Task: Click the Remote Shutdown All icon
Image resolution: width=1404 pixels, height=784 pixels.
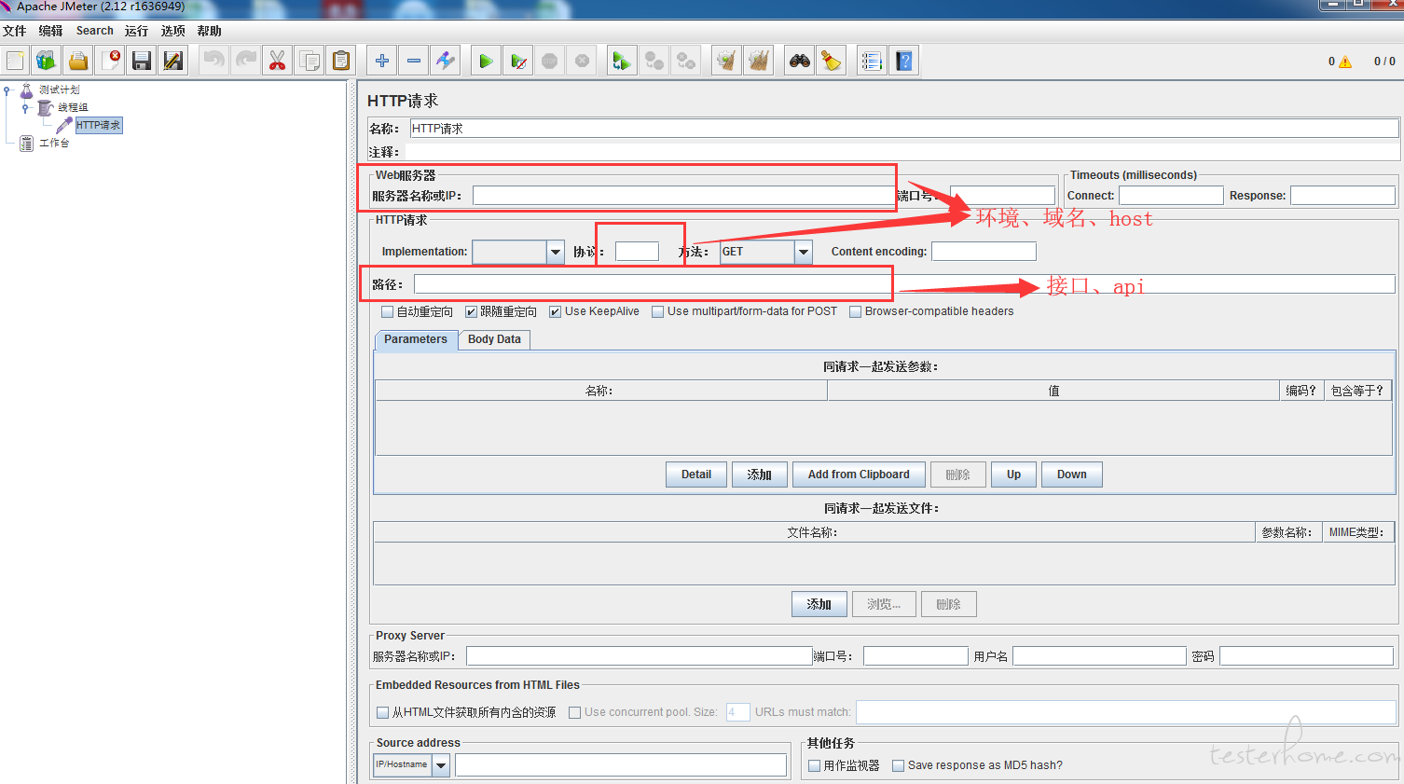Action: 686,61
